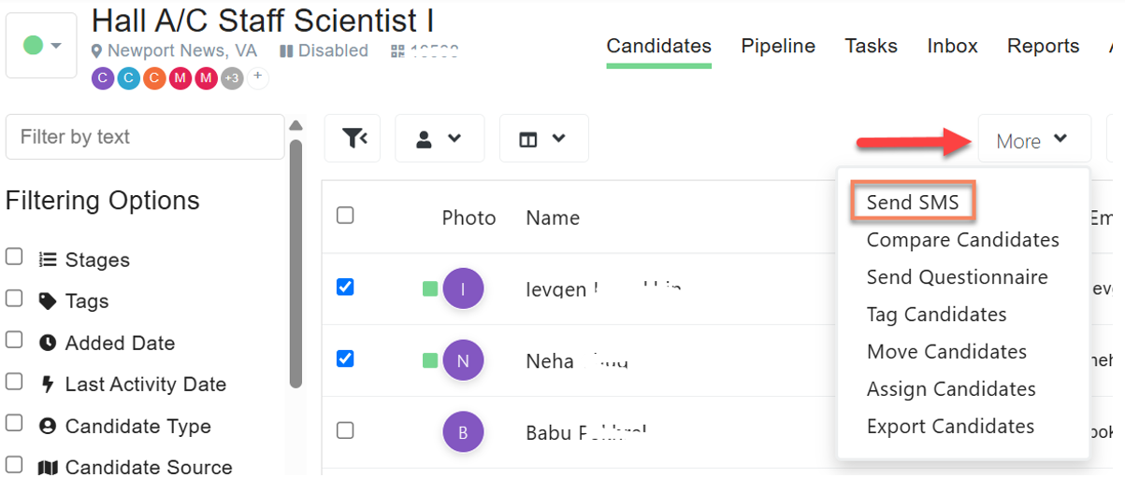
Task: Enable the Stages filter checkbox
Action: click(14, 257)
